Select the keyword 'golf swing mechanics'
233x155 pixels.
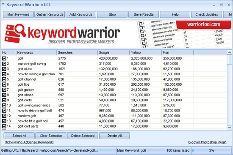coord(34,105)
